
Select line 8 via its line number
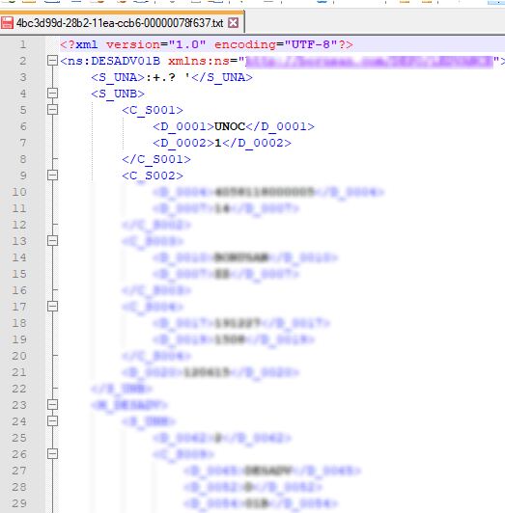[22, 159]
